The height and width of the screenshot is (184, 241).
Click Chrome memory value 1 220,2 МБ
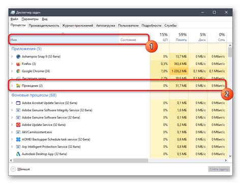point(179,71)
